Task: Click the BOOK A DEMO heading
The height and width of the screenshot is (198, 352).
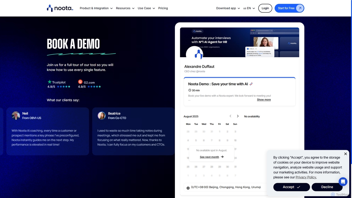Action: [73, 44]
